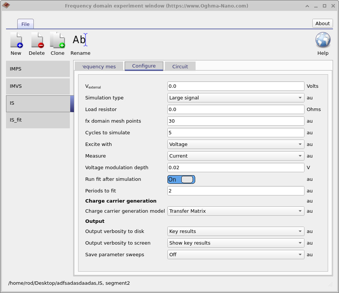The image size is (339, 293).
Task: Select the IMVS experiment in the sidebar
Action: coord(38,86)
